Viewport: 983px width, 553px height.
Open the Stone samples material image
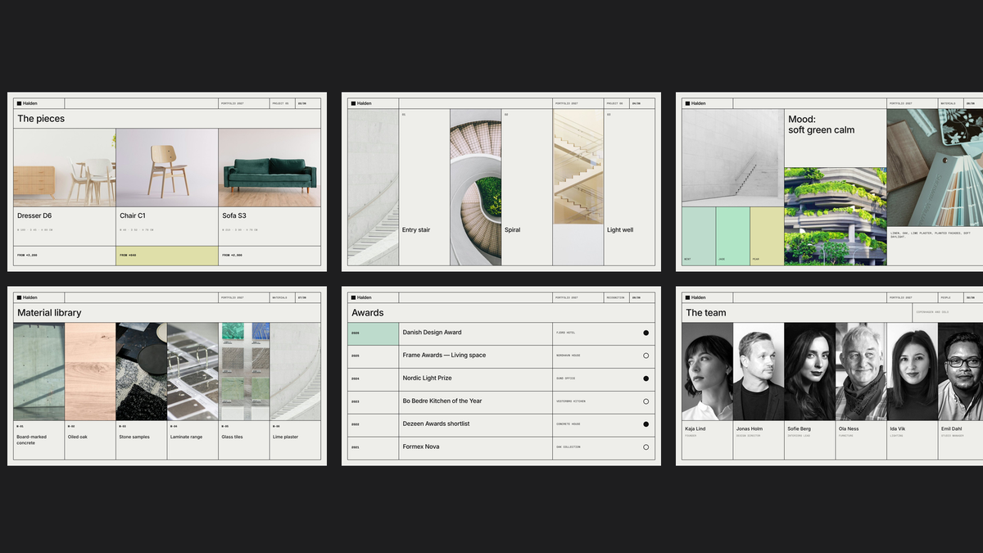141,371
